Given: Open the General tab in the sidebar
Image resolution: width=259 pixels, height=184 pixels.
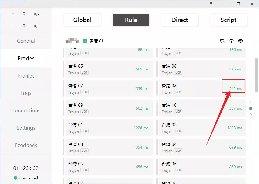Looking at the screenshot, I should pyautogui.click(x=26, y=41).
